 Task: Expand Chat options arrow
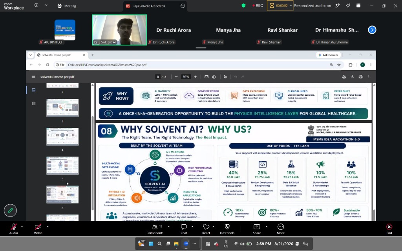192,227
